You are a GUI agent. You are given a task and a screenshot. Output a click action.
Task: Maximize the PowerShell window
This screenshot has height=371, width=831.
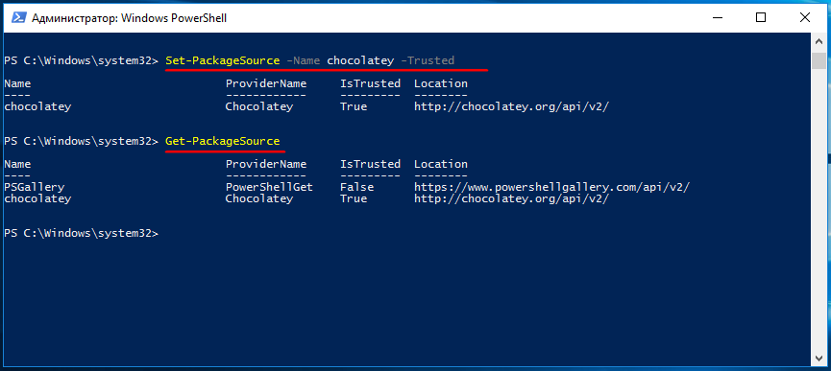761,17
